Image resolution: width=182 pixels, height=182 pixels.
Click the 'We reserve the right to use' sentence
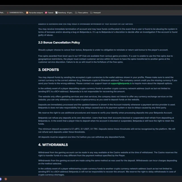coord(105,113)
